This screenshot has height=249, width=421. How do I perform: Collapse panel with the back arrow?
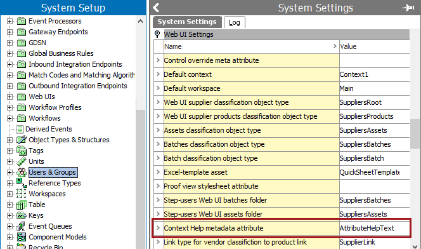point(156,8)
